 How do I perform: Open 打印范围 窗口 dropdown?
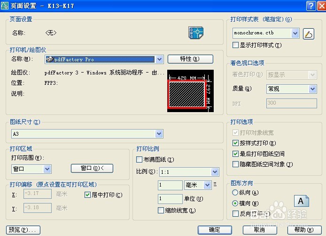(47, 169)
